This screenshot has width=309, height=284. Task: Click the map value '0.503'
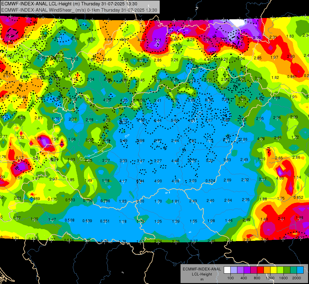[x=70, y=200]
